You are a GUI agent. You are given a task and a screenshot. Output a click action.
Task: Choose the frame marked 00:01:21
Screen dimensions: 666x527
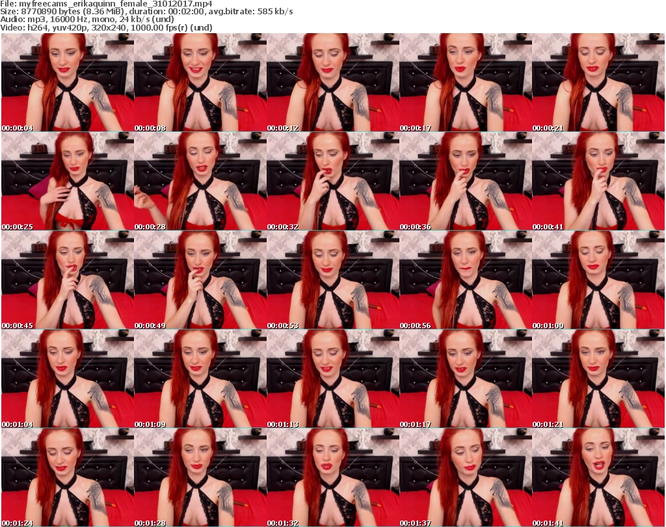(x=598, y=379)
